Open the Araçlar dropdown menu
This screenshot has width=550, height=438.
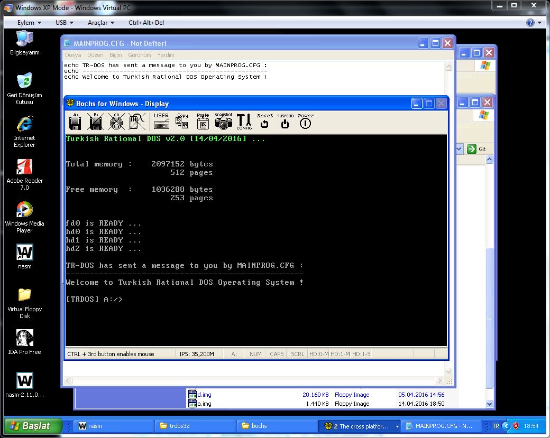click(100, 23)
